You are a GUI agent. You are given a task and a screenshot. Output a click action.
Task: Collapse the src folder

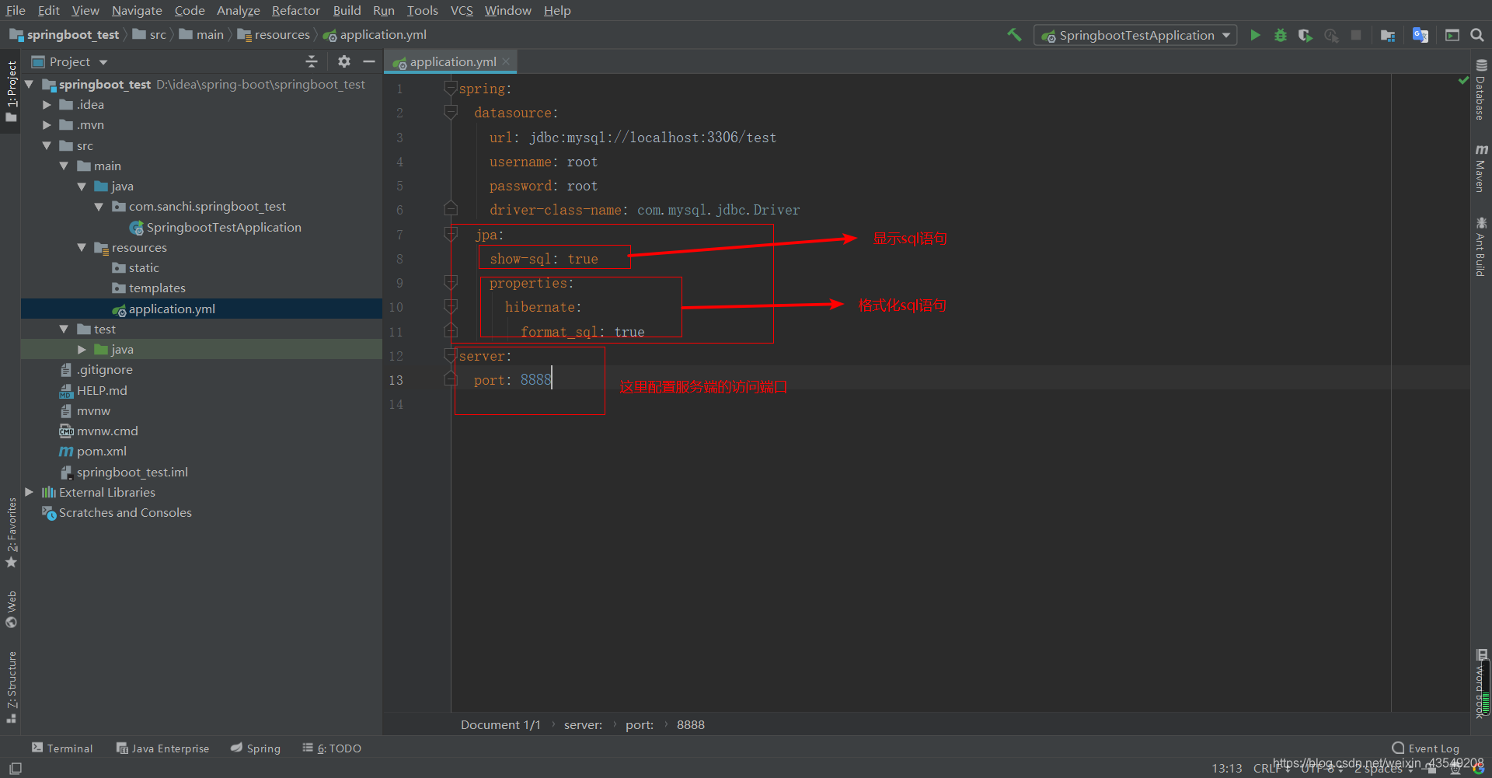click(47, 145)
